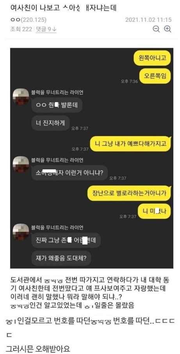Select the post title at top
The height and width of the screenshot is (354, 180).
64,8
